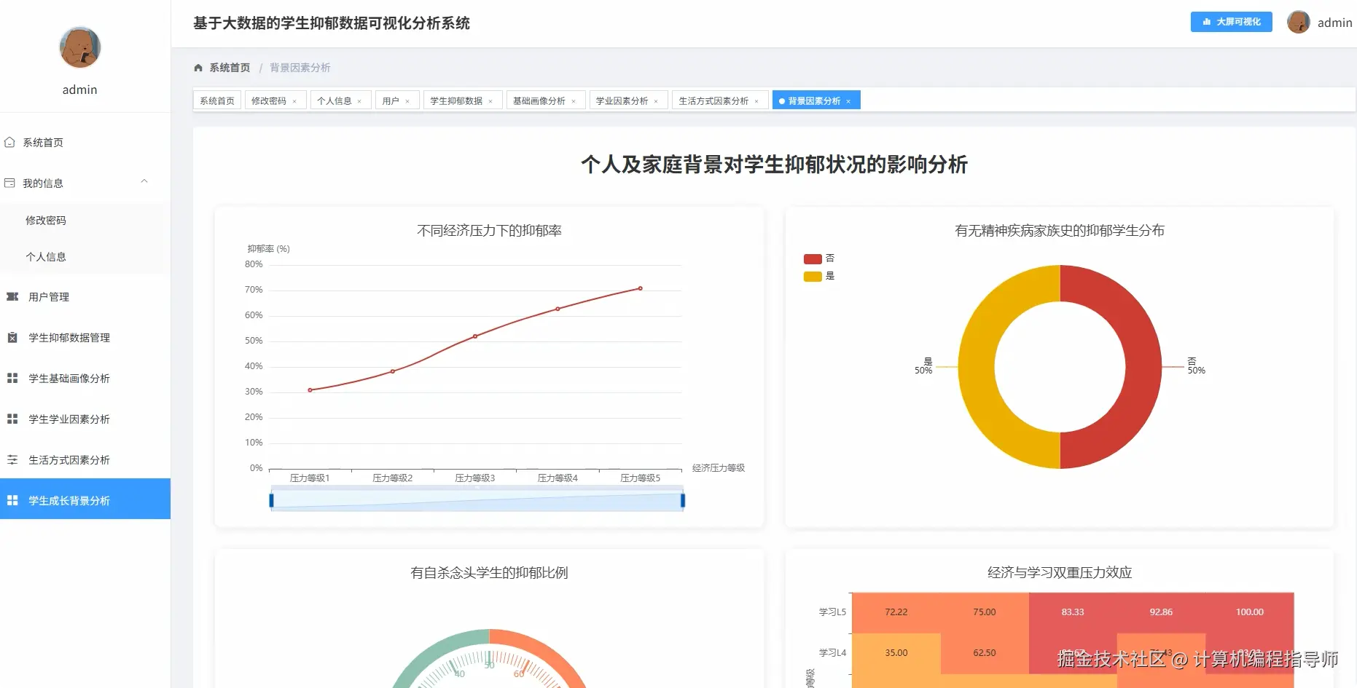Image resolution: width=1357 pixels, height=688 pixels.
Task: Click the 我的信息 card icon
Action: point(9,183)
